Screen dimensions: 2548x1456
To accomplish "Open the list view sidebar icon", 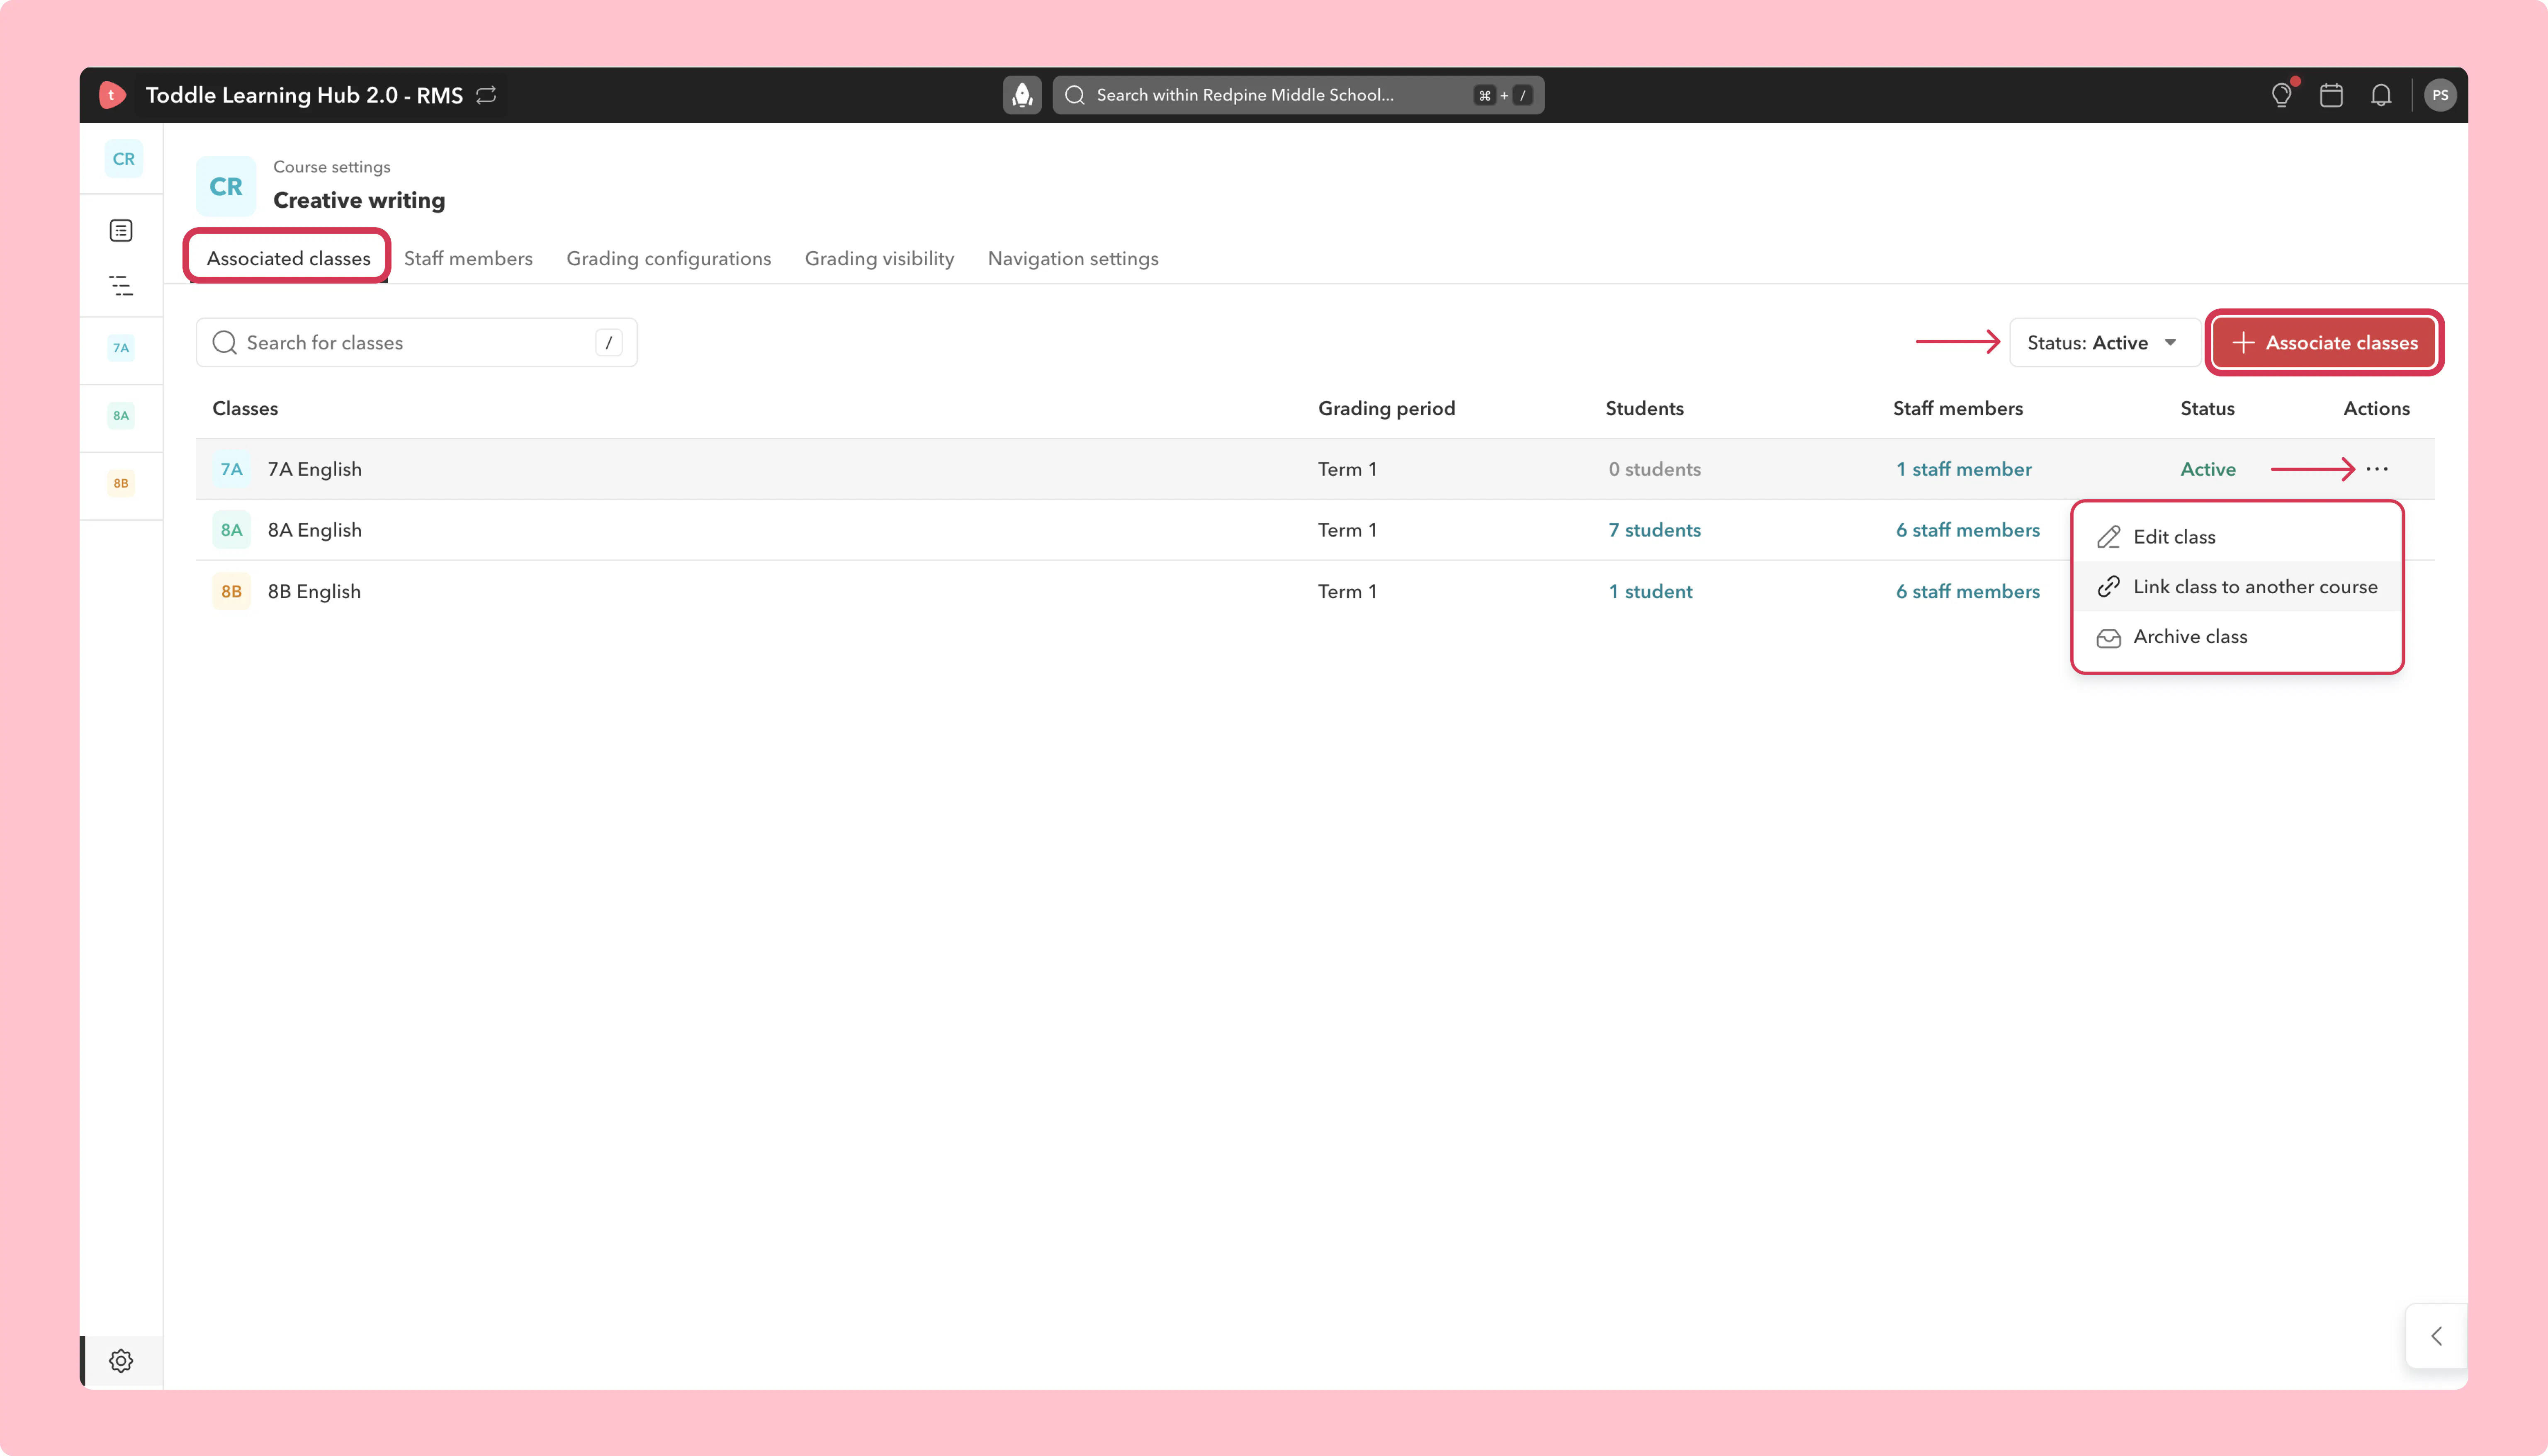I will tap(121, 231).
